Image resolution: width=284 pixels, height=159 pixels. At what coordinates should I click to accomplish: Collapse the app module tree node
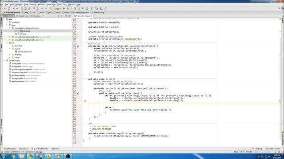click(x=4, y=19)
